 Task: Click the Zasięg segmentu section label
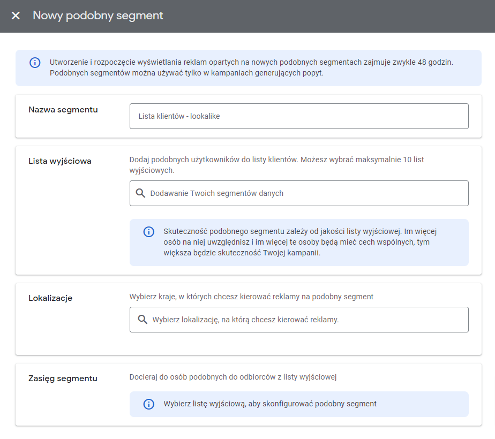coord(63,379)
